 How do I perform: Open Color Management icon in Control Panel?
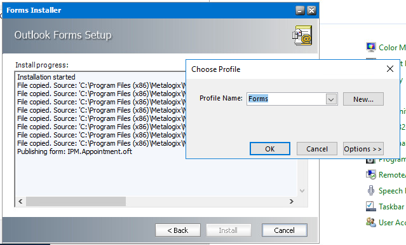[371, 47]
